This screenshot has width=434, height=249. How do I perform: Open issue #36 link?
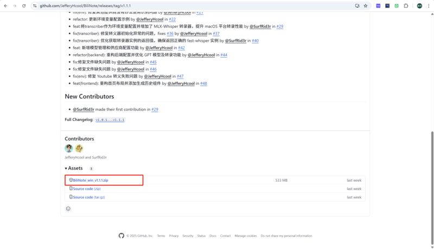click(x=170, y=34)
